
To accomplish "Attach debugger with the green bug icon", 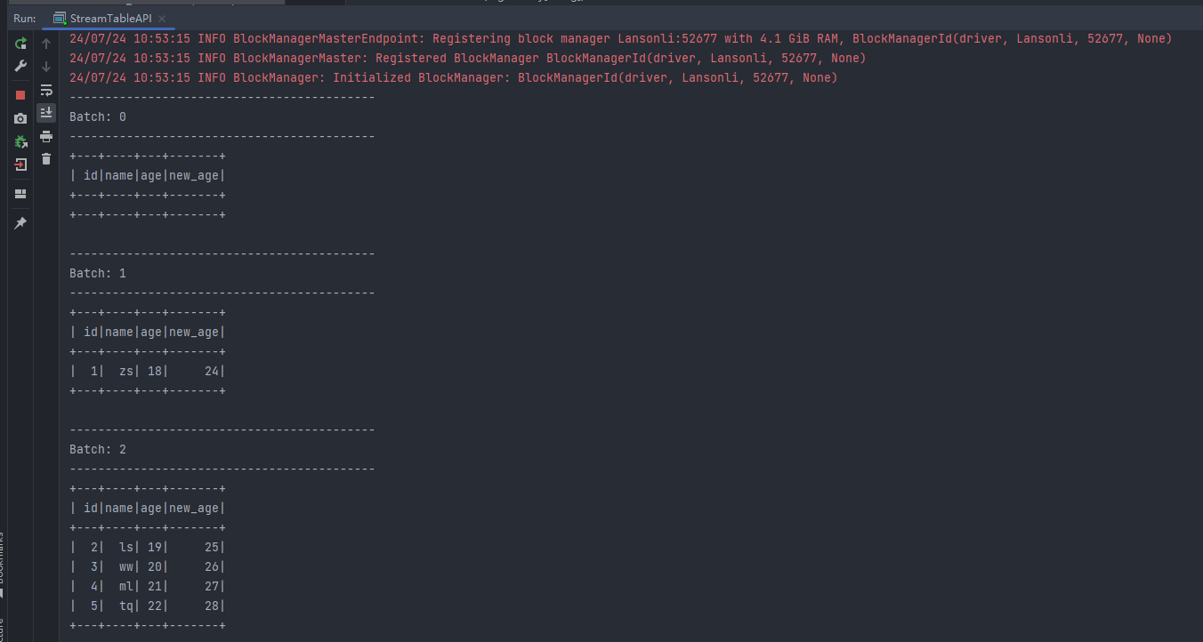I will coord(20,141).
